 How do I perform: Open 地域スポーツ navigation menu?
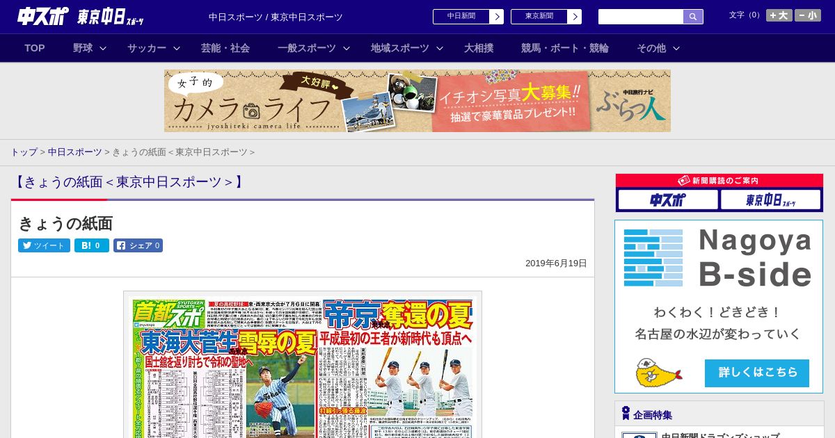tap(400, 48)
